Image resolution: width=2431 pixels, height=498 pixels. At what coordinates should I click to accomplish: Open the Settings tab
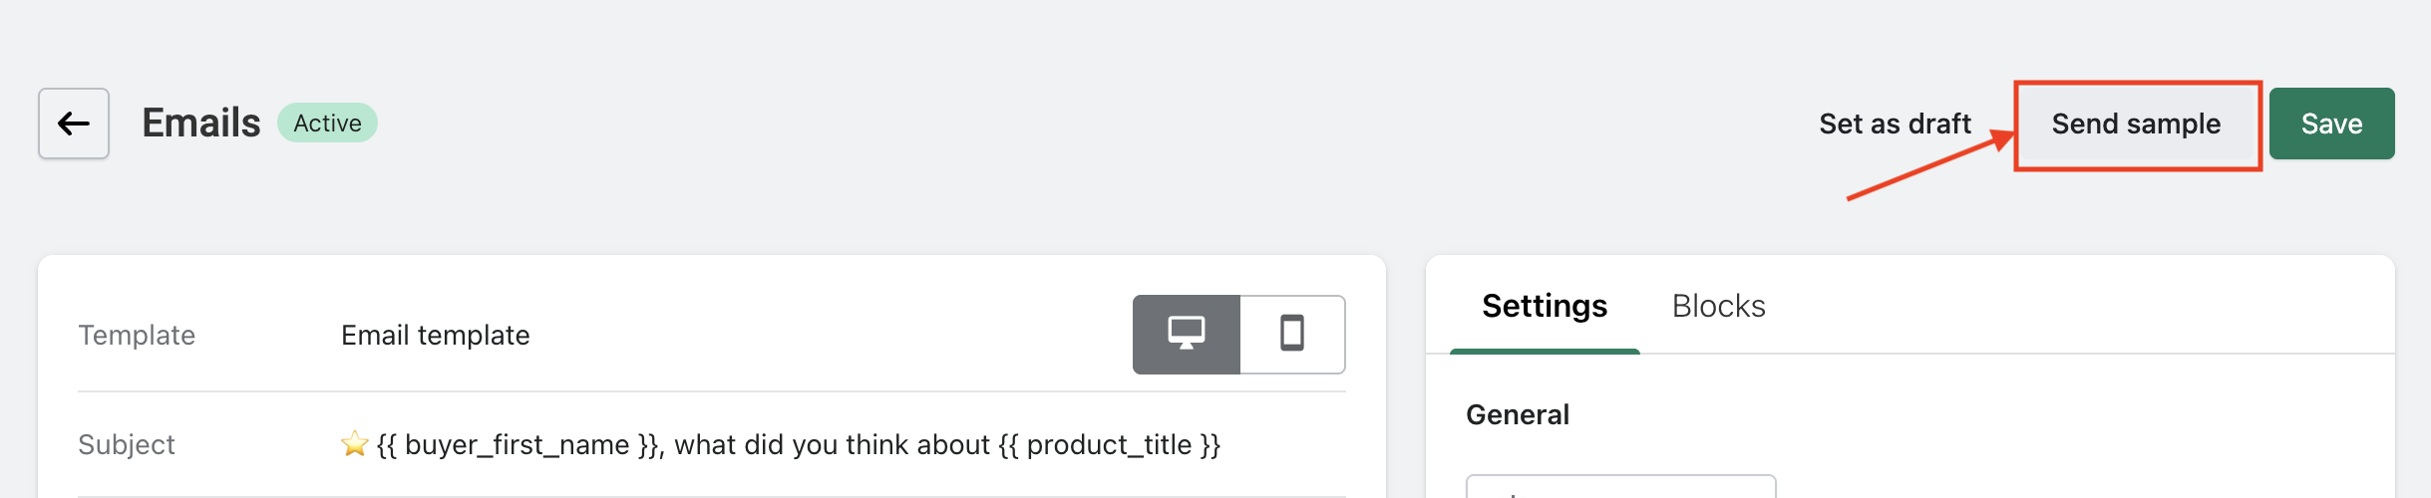tap(1545, 306)
